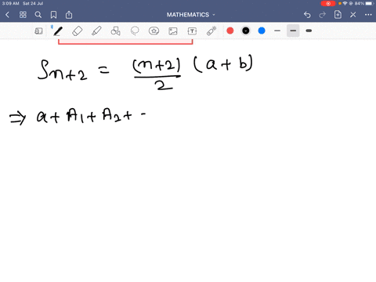Screen dimensions: 376x282
Task: Select the thickest stroke width
Action: pyautogui.click(x=309, y=31)
